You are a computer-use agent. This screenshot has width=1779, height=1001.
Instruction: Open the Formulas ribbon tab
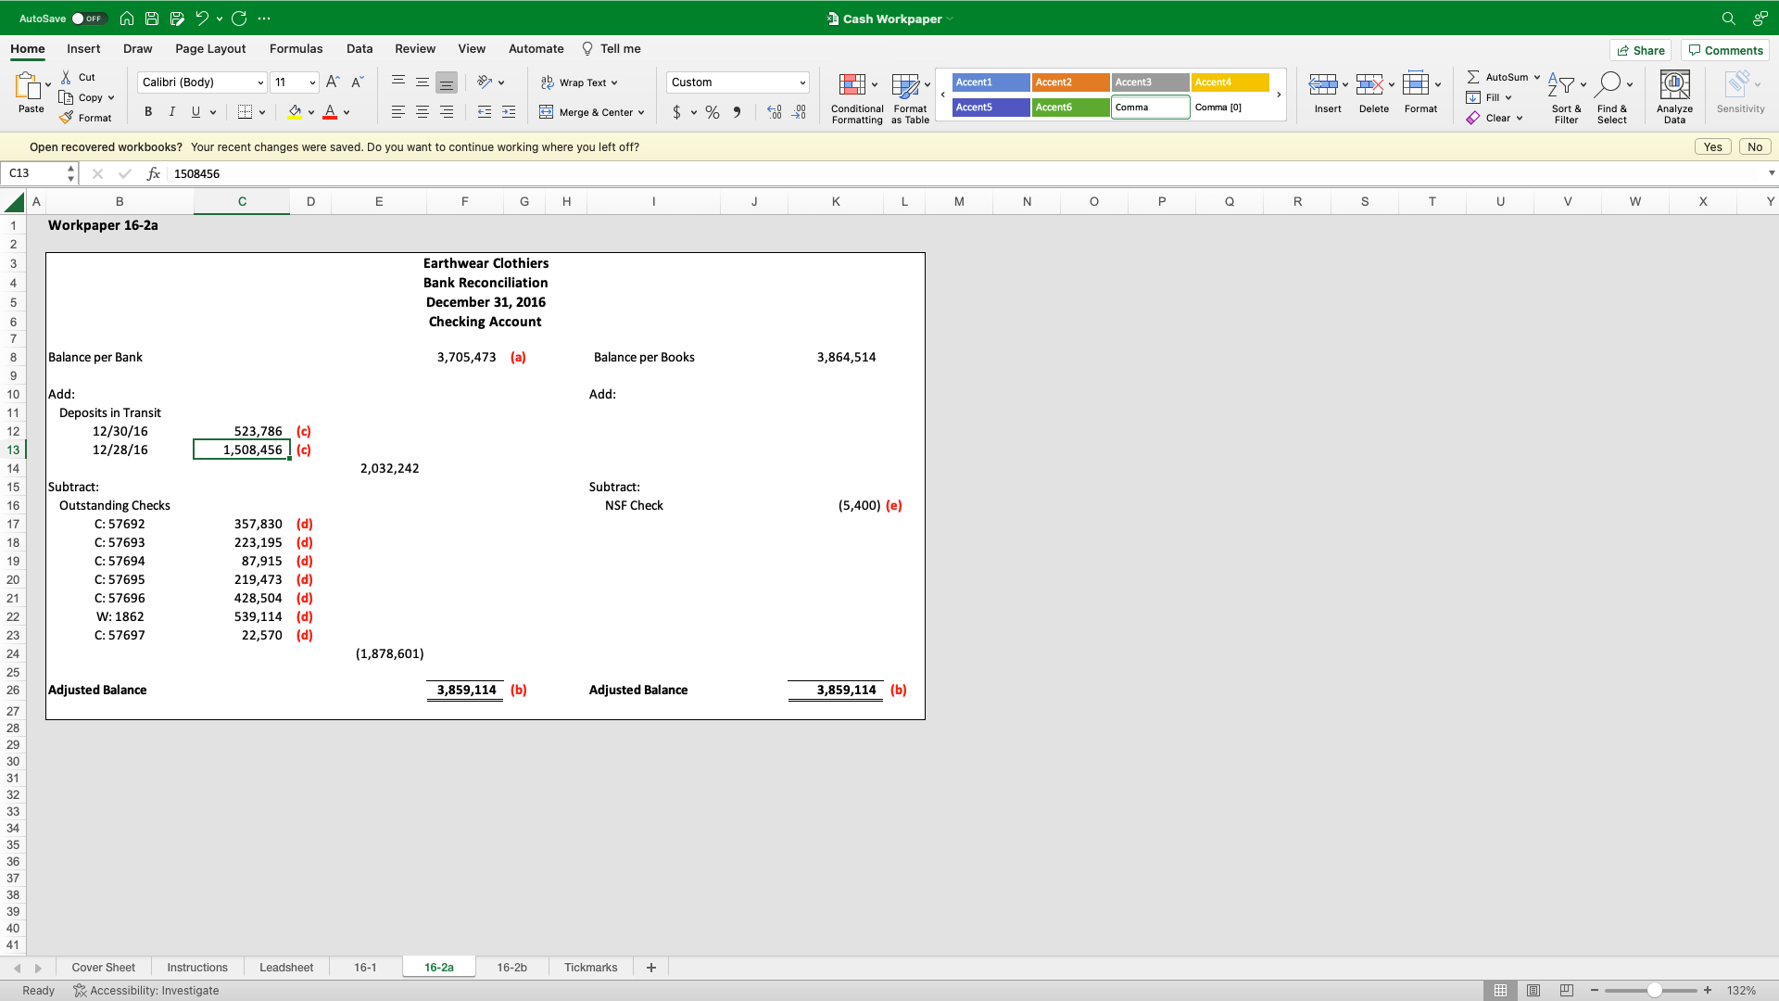[296, 49]
